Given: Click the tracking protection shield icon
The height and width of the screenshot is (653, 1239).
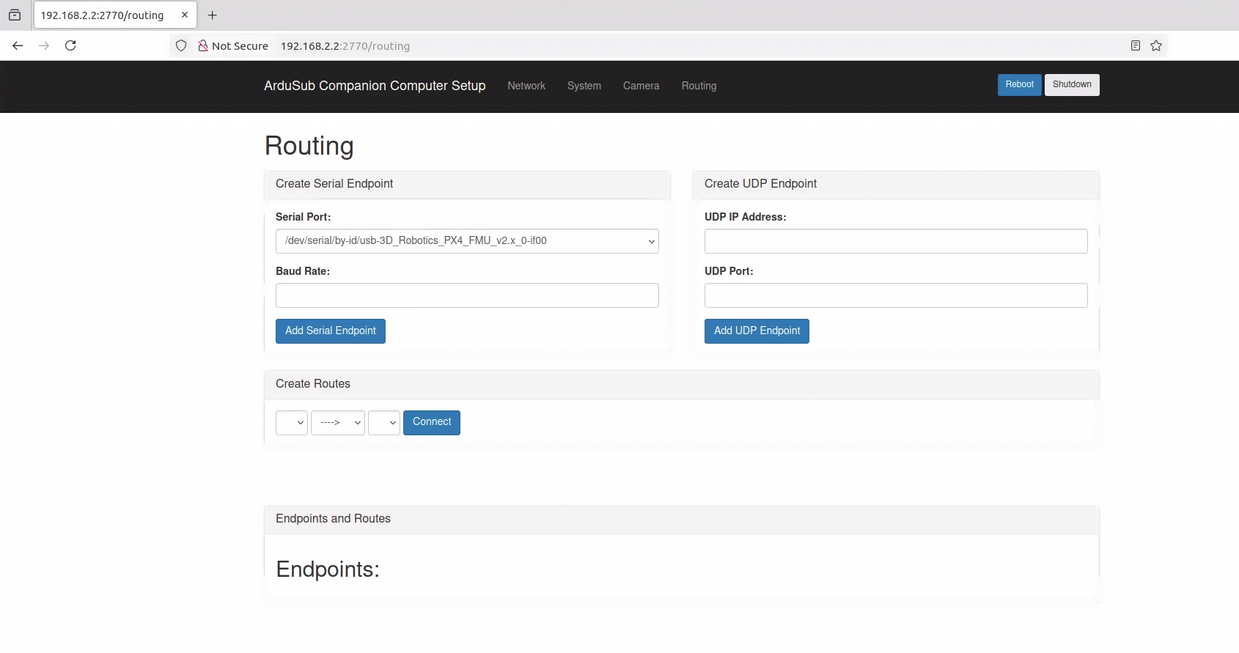Looking at the screenshot, I should click(x=181, y=45).
